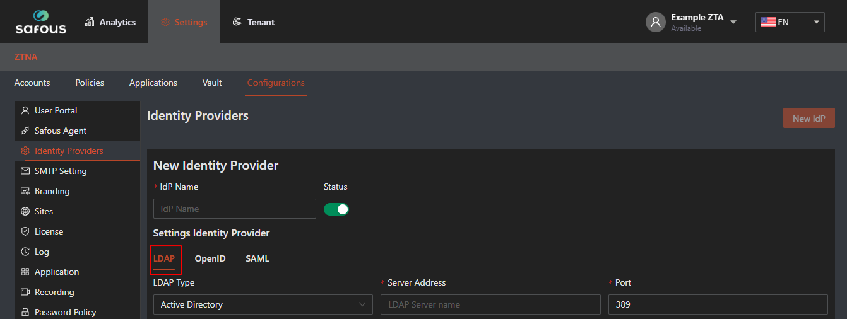Click the user avatar icon
Screen dimensions: 847x319
[x=656, y=22]
